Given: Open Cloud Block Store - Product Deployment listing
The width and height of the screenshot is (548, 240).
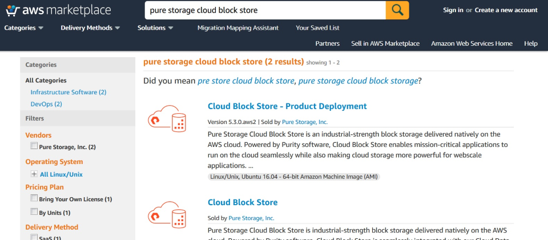Looking at the screenshot, I should pyautogui.click(x=287, y=106).
